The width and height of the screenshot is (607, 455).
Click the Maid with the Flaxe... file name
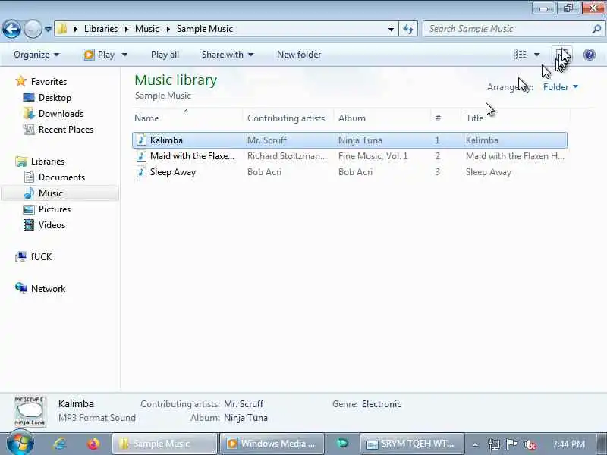(x=193, y=156)
